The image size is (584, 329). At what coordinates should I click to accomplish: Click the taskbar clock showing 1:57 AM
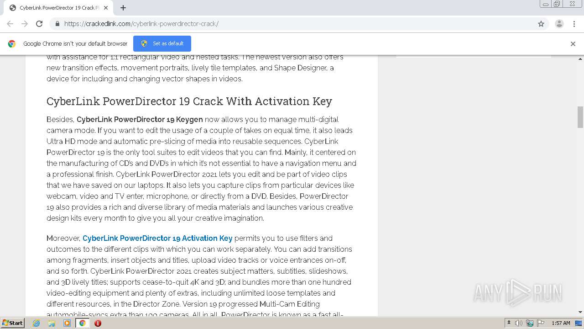tap(561, 323)
